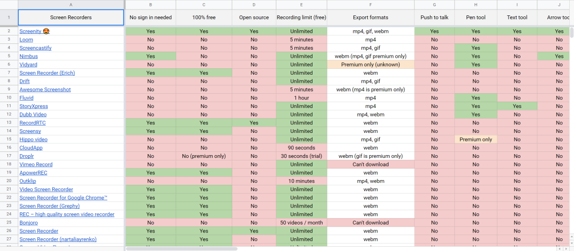Open the Vimeo Record link
The width and height of the screenshot is (574, 251).
pos(36,164)
